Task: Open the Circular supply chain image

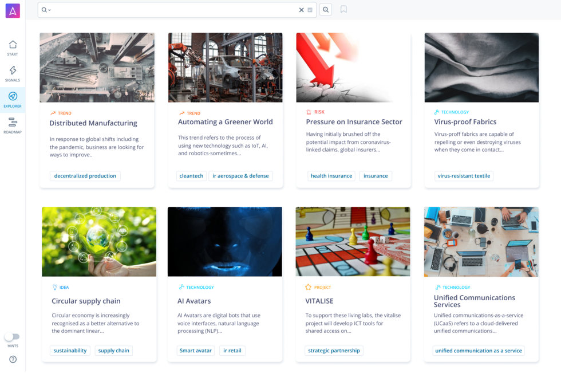Action: pos(99,242)
